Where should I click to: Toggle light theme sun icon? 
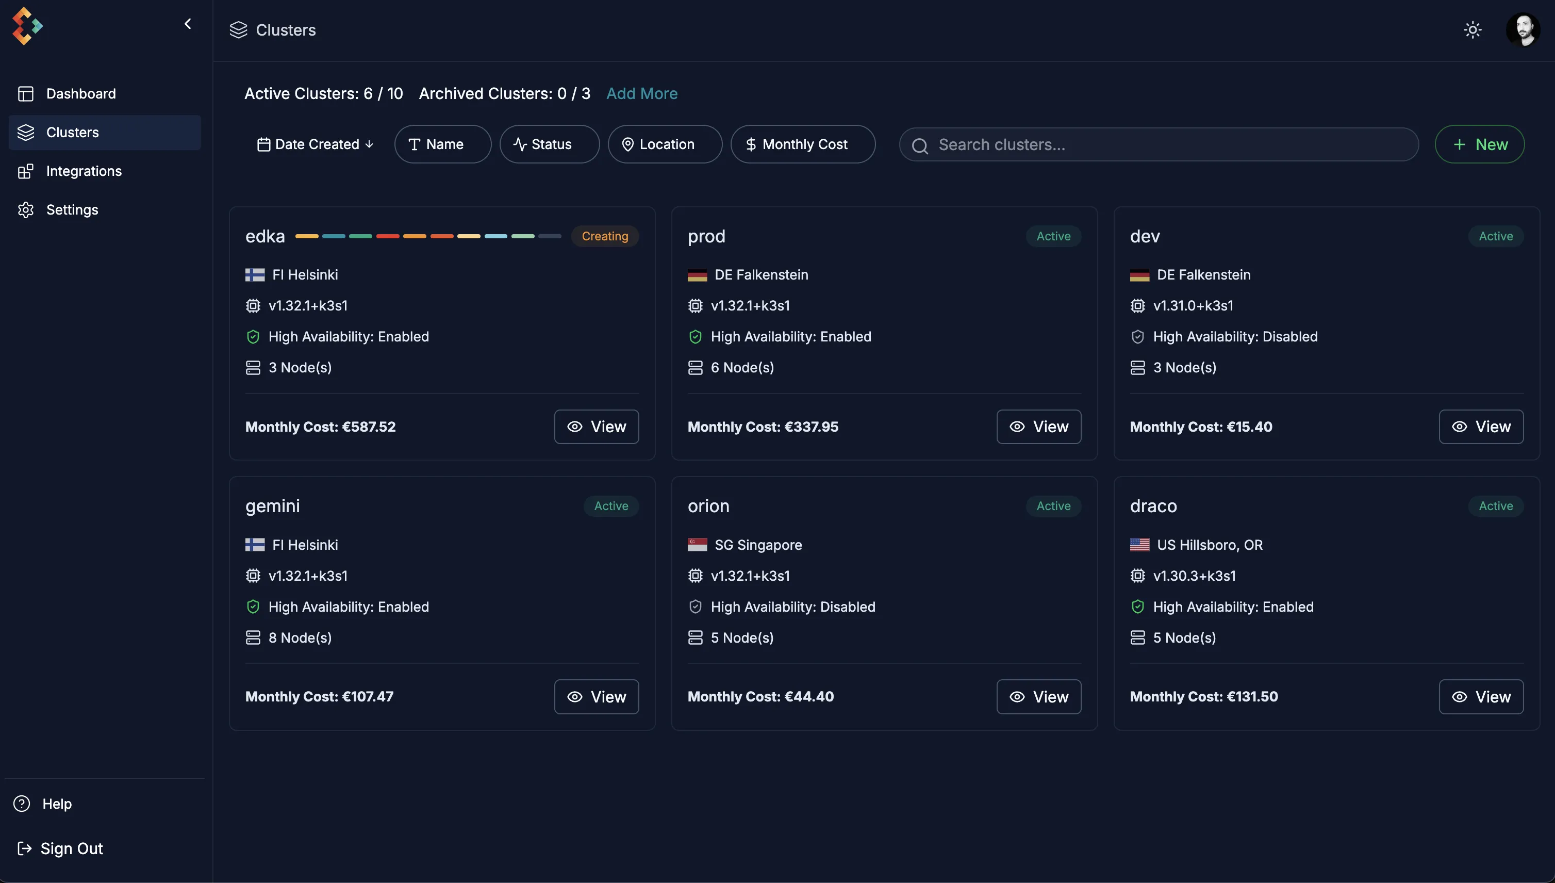click(1473, 30)
